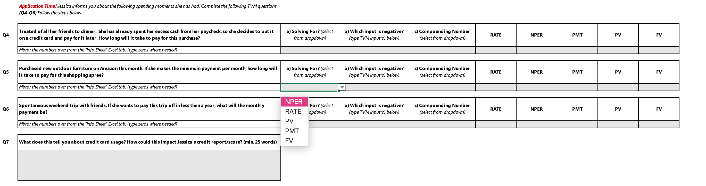
Task: Click the FV answer cell for Q6
Action: pyautogui.click(x=659, y=124)
